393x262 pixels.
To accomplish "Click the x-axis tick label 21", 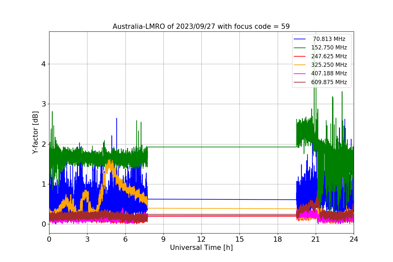I will [x=315, y=239].
